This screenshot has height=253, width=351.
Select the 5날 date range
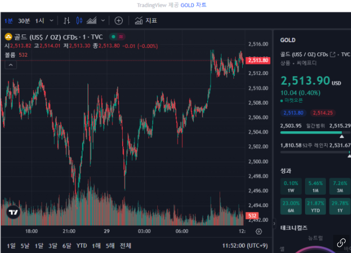pos(25,246)
